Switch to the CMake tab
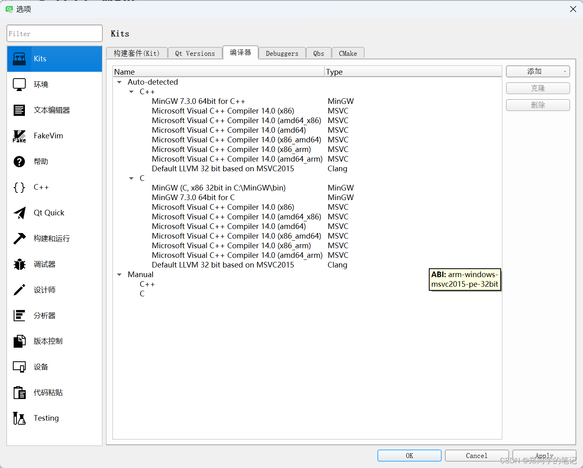 pos(348,53)
